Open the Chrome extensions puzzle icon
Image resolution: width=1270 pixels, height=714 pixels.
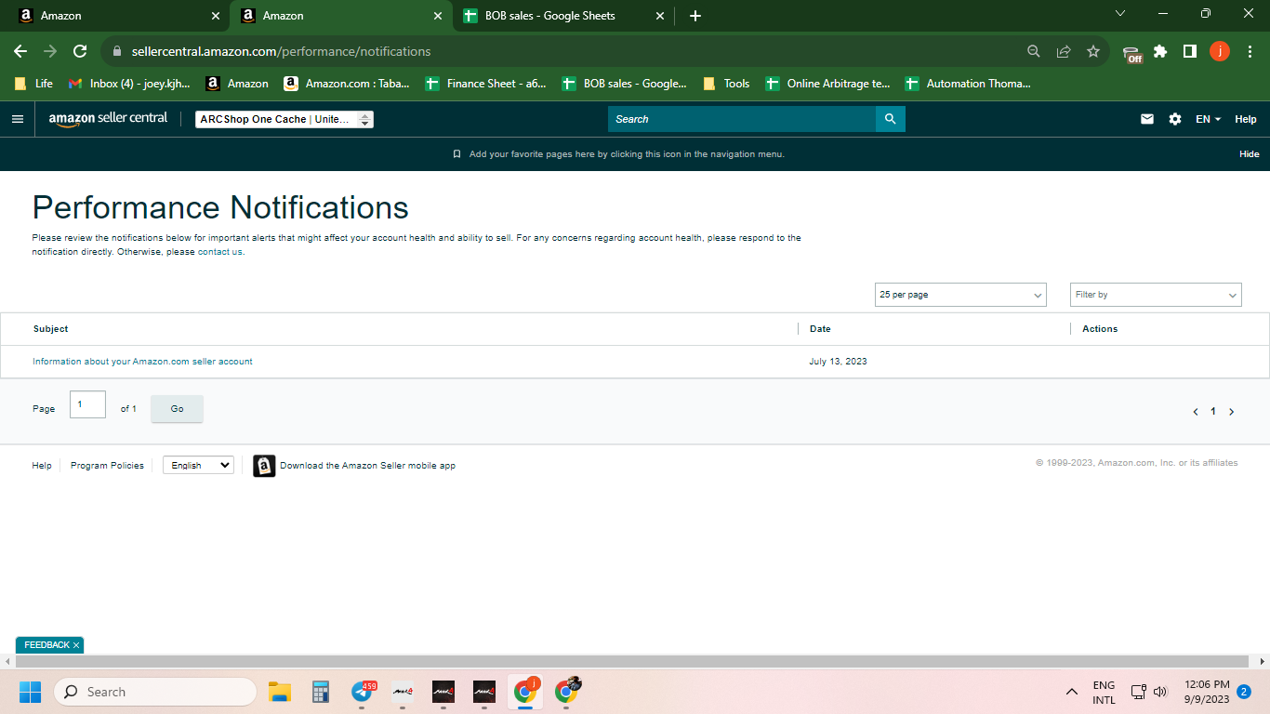tap(1160, 51)
